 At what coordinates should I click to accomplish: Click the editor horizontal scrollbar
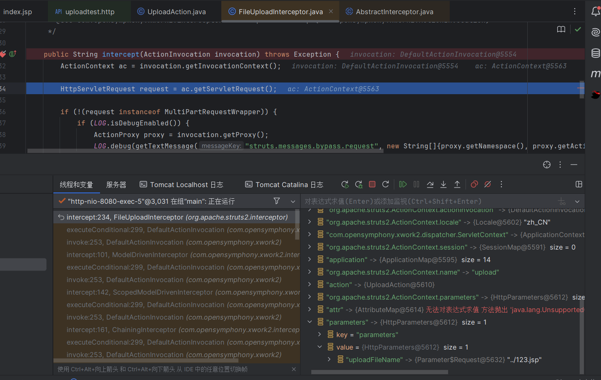pyautogui.click(x=205, y=151)
